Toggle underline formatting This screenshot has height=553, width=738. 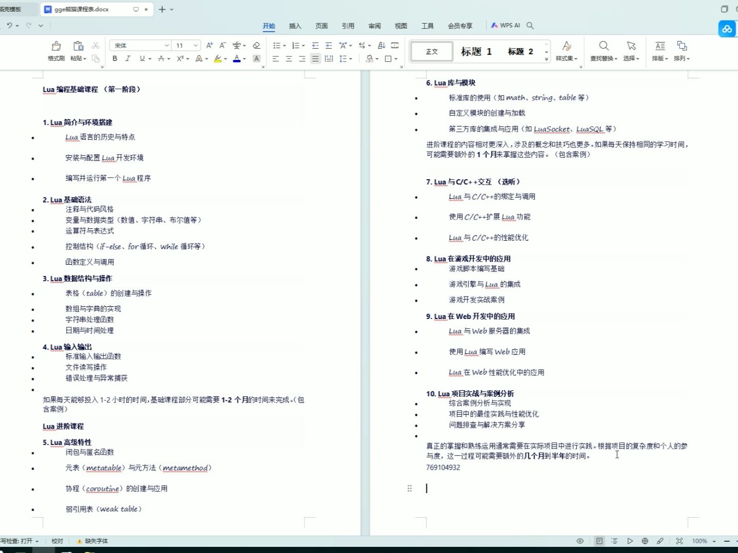[x=142, y=59]
